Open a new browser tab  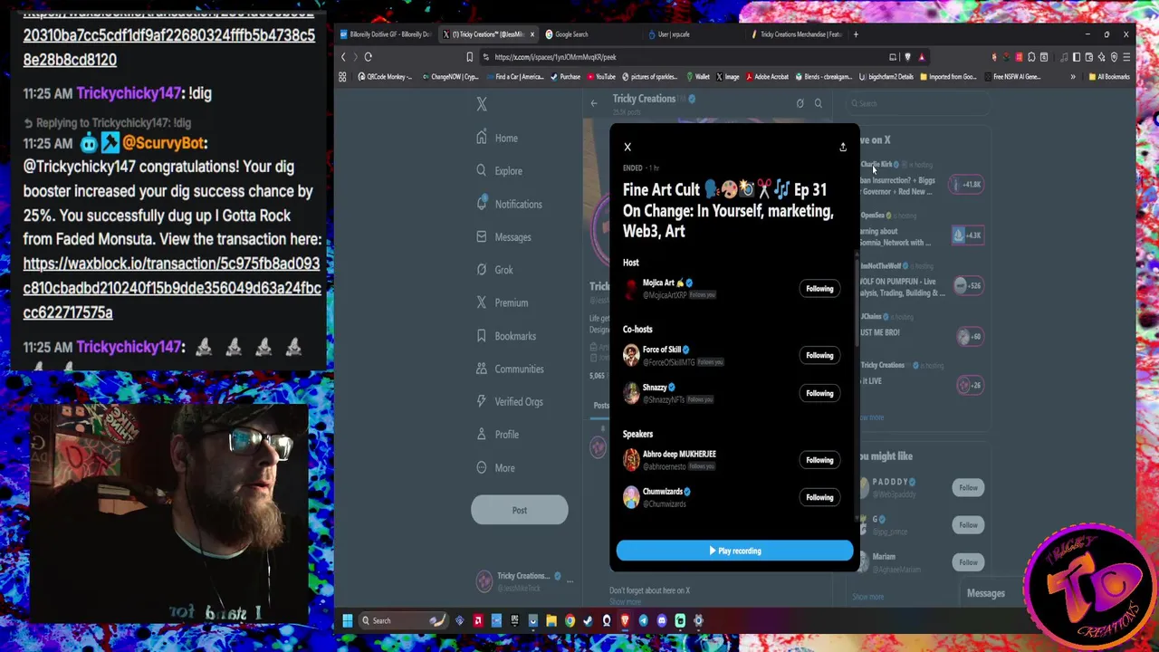point(857,34)
